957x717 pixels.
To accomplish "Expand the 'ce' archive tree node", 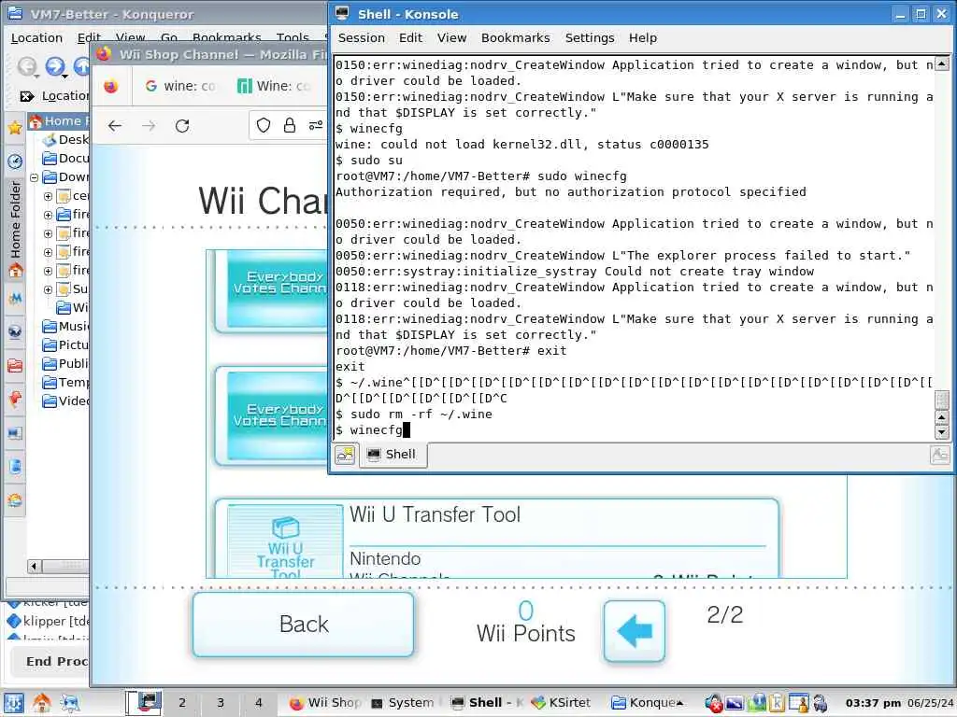I will pos(49,196).
